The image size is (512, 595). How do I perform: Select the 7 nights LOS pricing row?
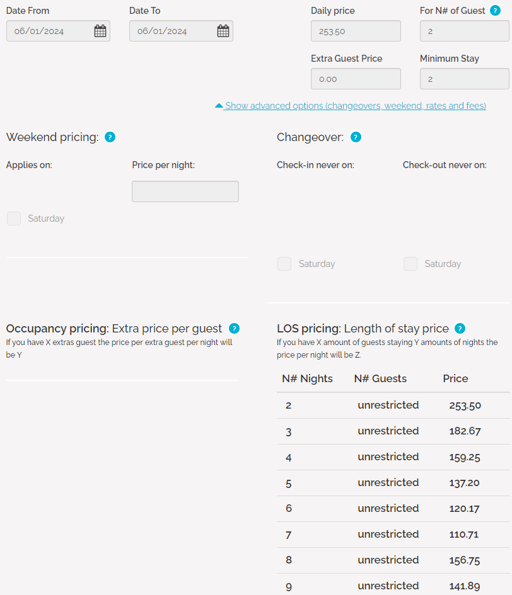point(393,535)
